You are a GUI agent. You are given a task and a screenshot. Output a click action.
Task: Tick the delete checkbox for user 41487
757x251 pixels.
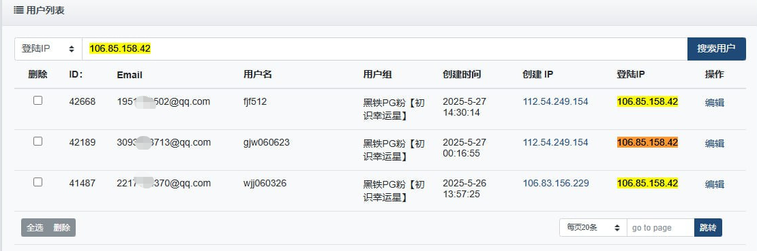(38, 182)
